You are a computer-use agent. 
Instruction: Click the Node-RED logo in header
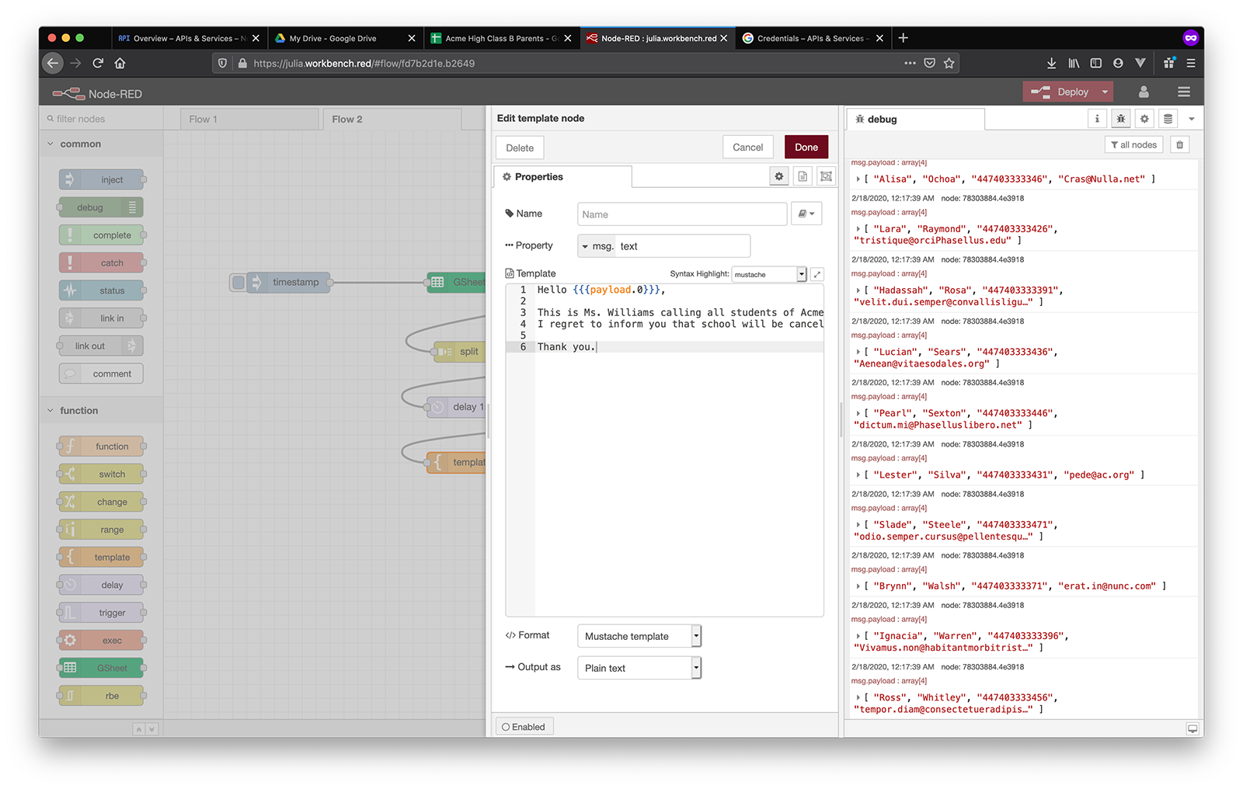tap(69, 93)
